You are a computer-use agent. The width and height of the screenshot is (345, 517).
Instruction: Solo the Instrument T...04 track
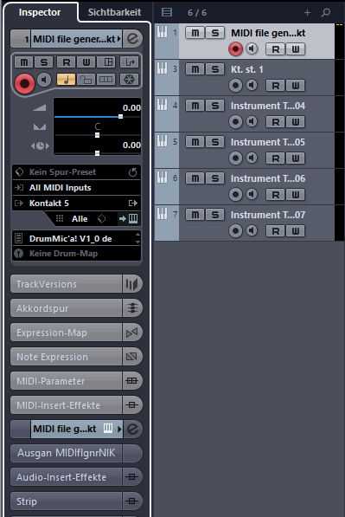[215, 106]
